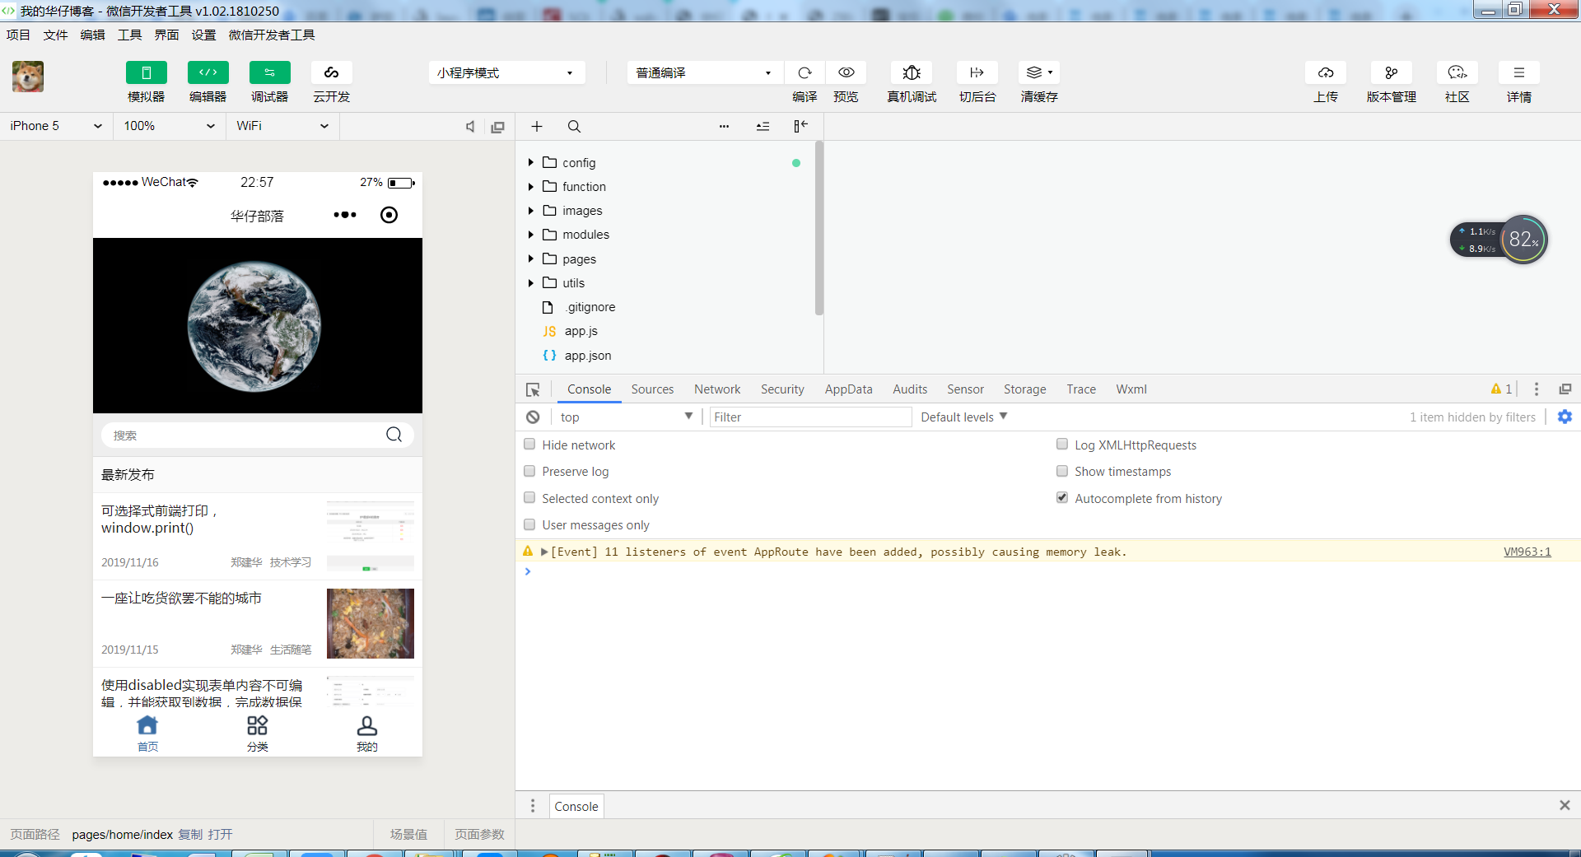Click the 复制 link for page path
Viewport: 1581px width, 857px height.
[190, 835]
